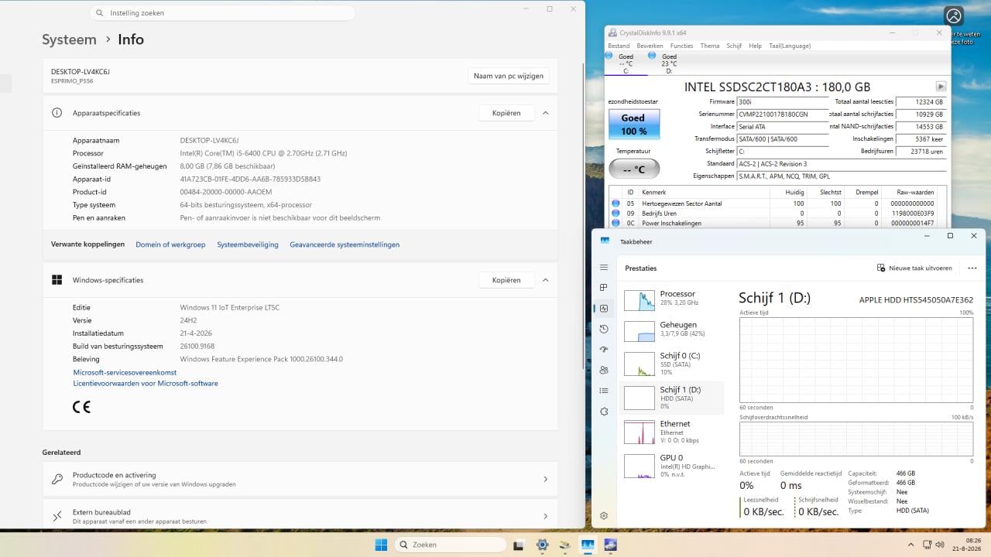This screenshot has width=991, height=557.
Task: Click info icon beside Apparaatspecificaties
Action: pyautogui.click(x=57, y=113)
